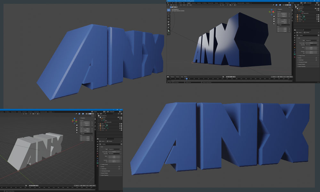Choose the Scale tool in left toolbar
Screen dimensions: 320x192
169,22
